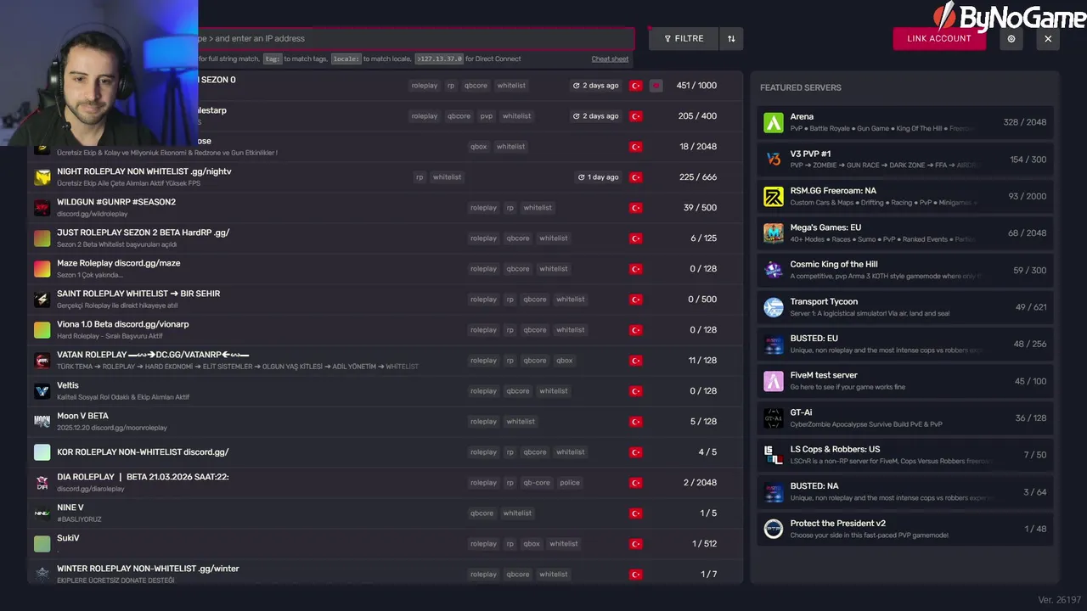Viewport: 1087px width, 611px height.
Task: Click the VATAN ROLEPLAY server icon
Action: (42, 361)
